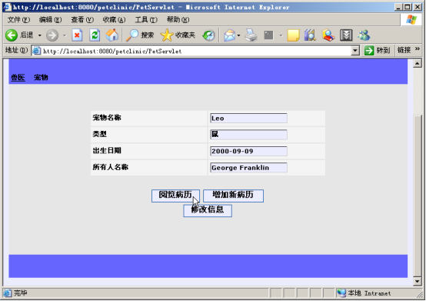Open the 宠物 navigation link

[x=41, y=78]
